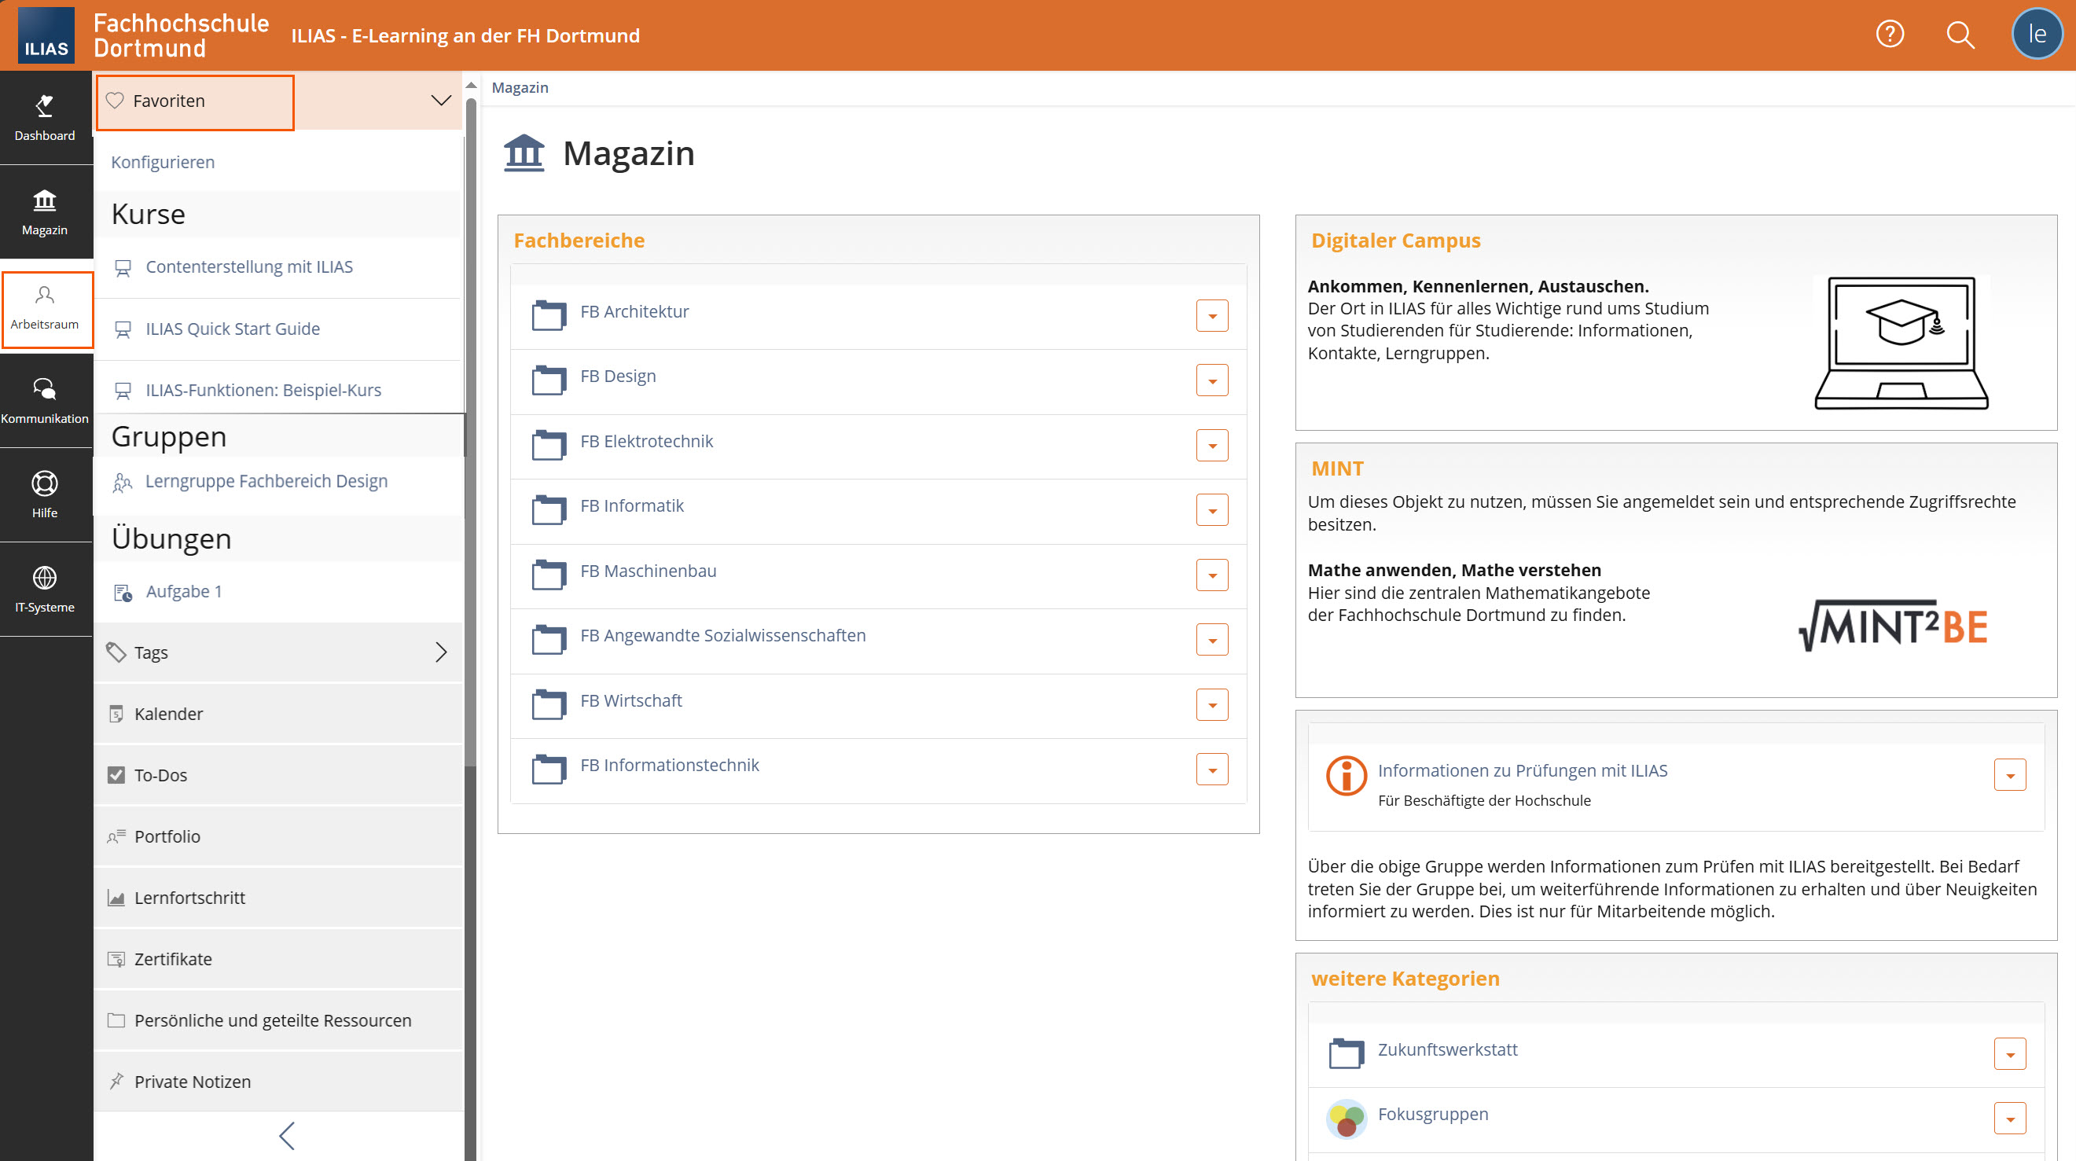Expand the Fokusgruppen actions dropdown
Viewport: 2076px width, 1161px height.
(x=2012, y=1118)
